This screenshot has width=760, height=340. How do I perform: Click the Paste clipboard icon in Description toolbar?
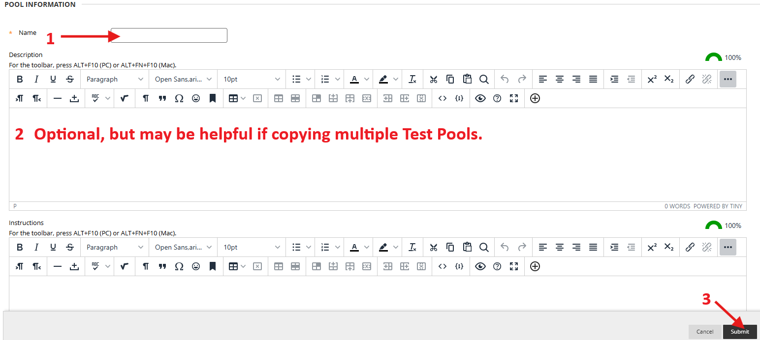pyautogui.click(x=467, y=79)
